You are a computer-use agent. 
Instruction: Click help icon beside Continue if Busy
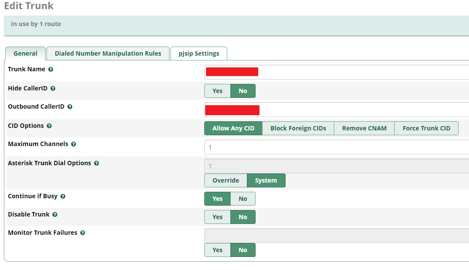63,197
